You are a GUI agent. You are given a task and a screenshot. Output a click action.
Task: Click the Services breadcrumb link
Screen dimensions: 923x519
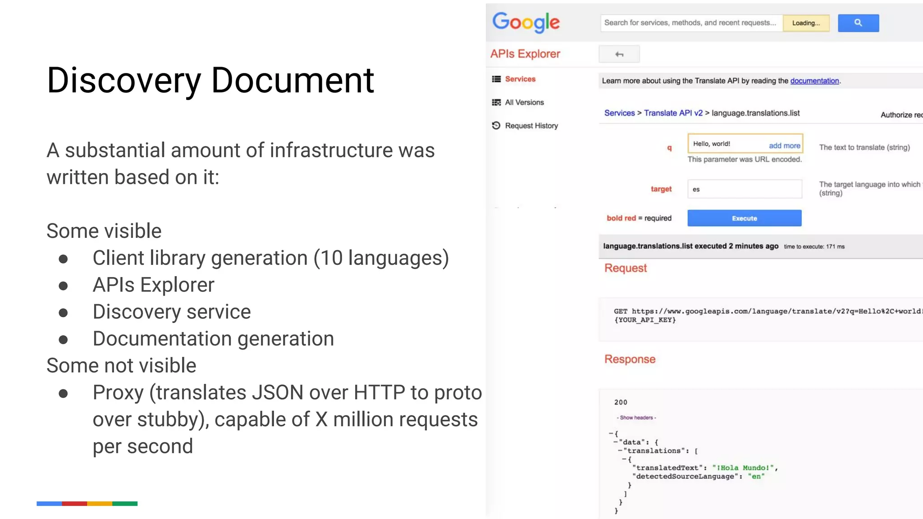coord(619,113)
